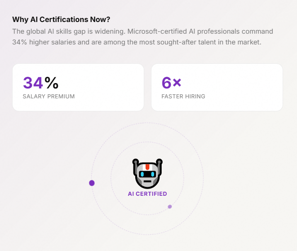Click the multiplication symbol beside the 6
Screen dimensions: 297x251
tap(177, 82)
